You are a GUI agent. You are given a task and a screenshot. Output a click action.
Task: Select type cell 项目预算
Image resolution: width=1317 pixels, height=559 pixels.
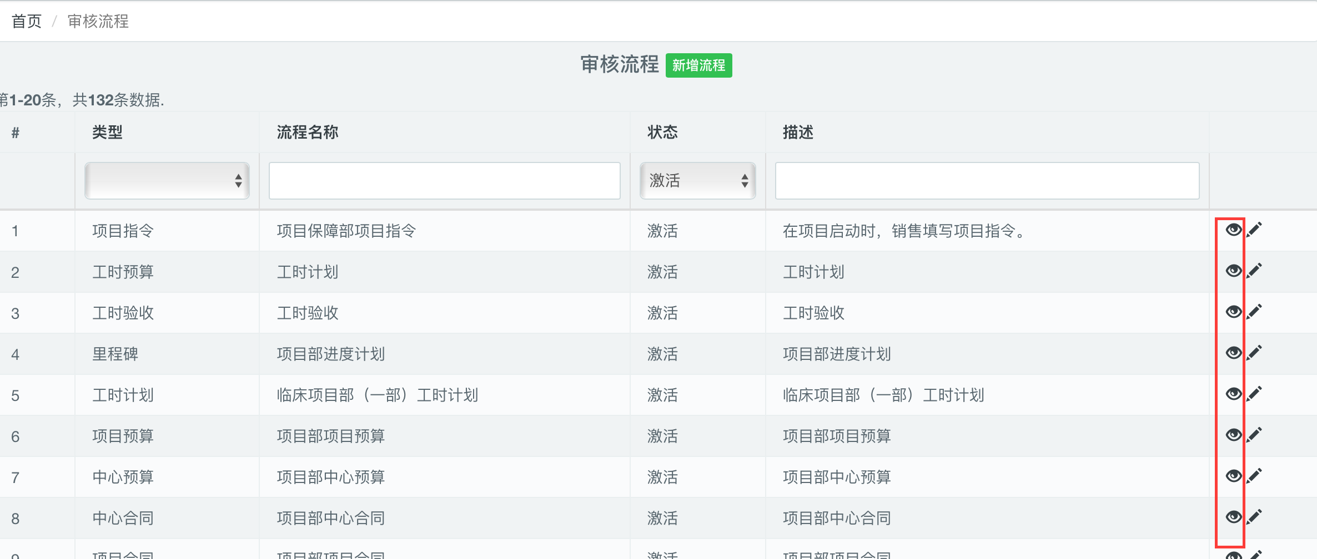[x=123, y=436]
